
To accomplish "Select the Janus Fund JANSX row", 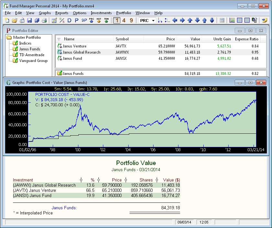I will (x=158, y=58).
